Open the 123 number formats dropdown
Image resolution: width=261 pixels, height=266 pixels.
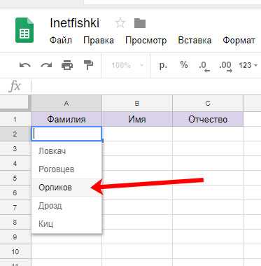248,65
